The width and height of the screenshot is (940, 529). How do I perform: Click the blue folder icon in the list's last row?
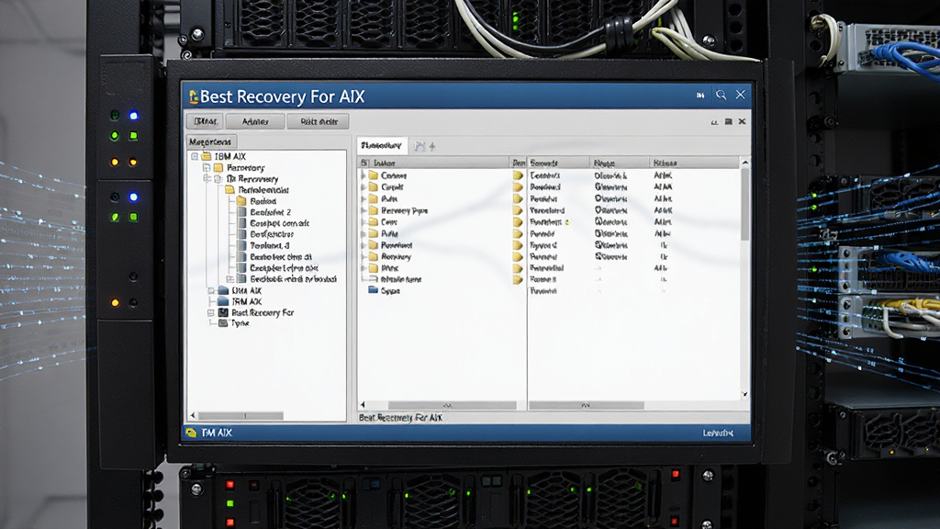coord(373,290)
